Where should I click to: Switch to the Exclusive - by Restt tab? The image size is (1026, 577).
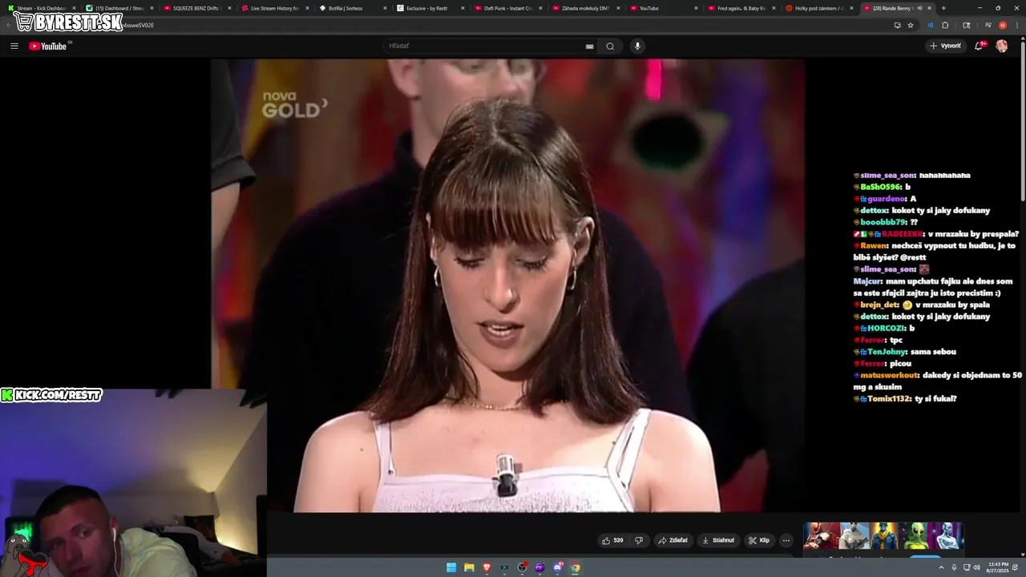429,8
